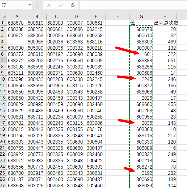Screen dimensions: 187x188
Task: Click cell H2 showing 20
Action: (x=165, y=29)
